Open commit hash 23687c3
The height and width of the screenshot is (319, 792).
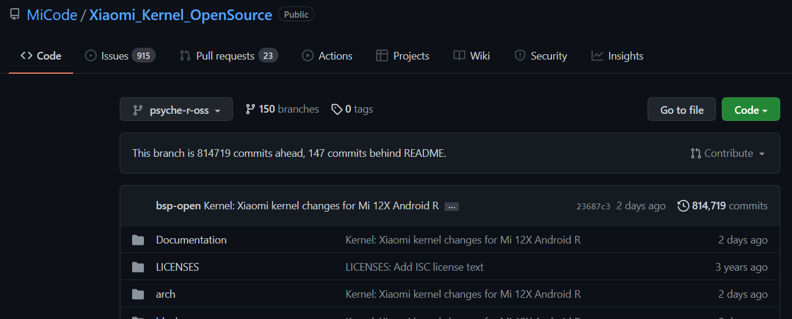tap(593, 206)
